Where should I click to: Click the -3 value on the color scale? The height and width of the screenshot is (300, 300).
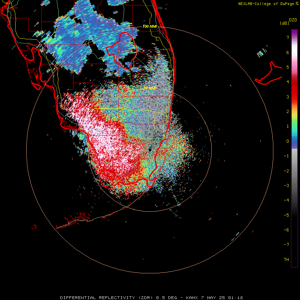pyautogui.click(x=286, y=186)
